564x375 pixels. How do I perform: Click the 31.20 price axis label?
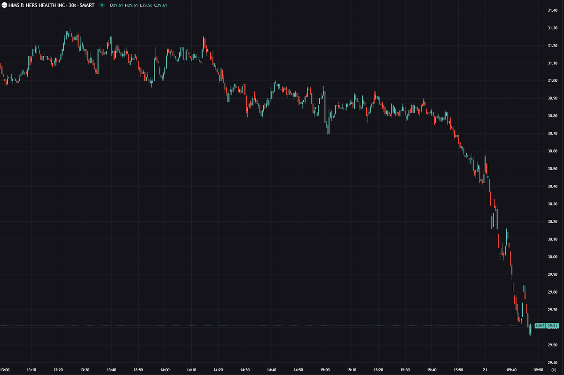(552, 46)
